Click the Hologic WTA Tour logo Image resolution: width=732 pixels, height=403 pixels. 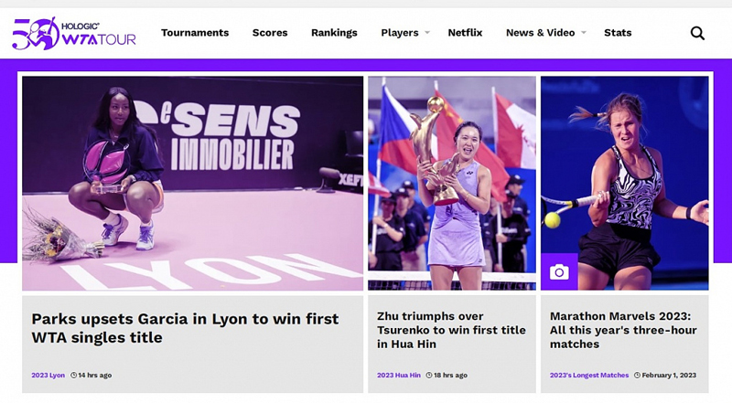click(x=74, y=33)
